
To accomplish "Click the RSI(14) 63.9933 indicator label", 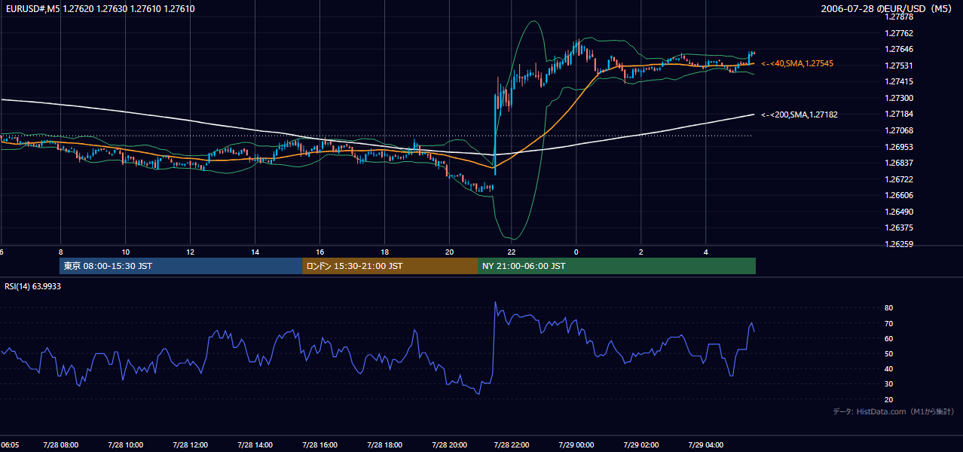I will pos(33,286).
